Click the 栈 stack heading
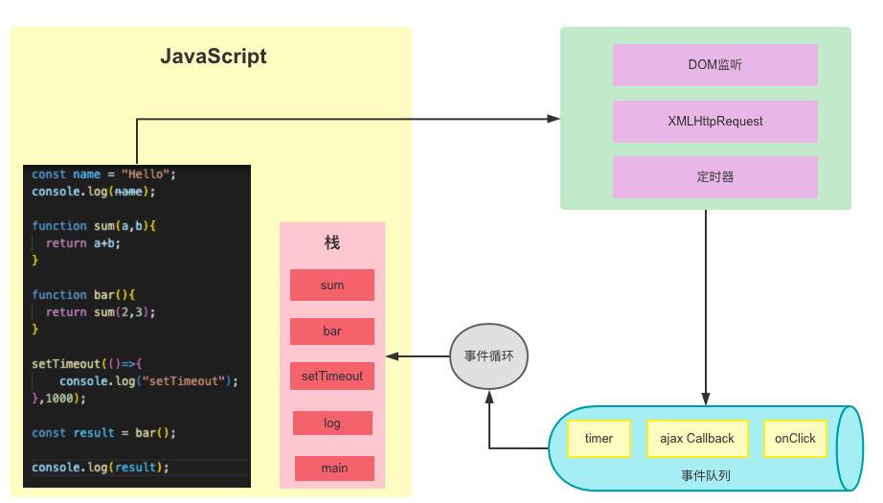883x503 pixels. click(x=332, y=243)
